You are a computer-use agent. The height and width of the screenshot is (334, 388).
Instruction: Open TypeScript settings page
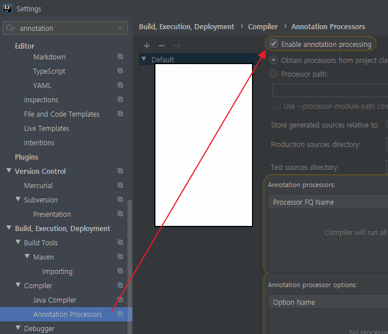49,71
